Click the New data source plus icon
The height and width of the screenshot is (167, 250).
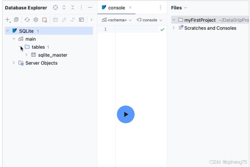7,20
